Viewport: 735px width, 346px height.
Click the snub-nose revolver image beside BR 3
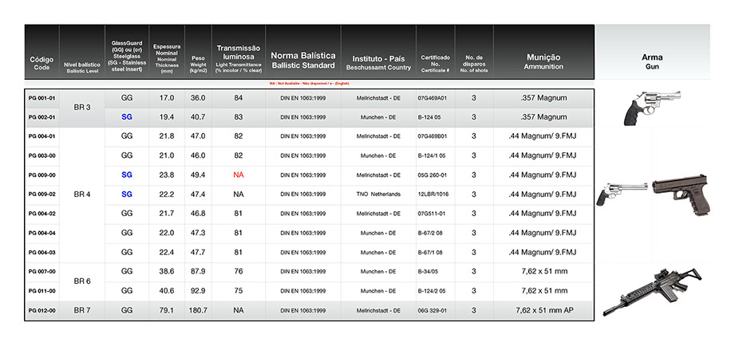click(652, 108)
